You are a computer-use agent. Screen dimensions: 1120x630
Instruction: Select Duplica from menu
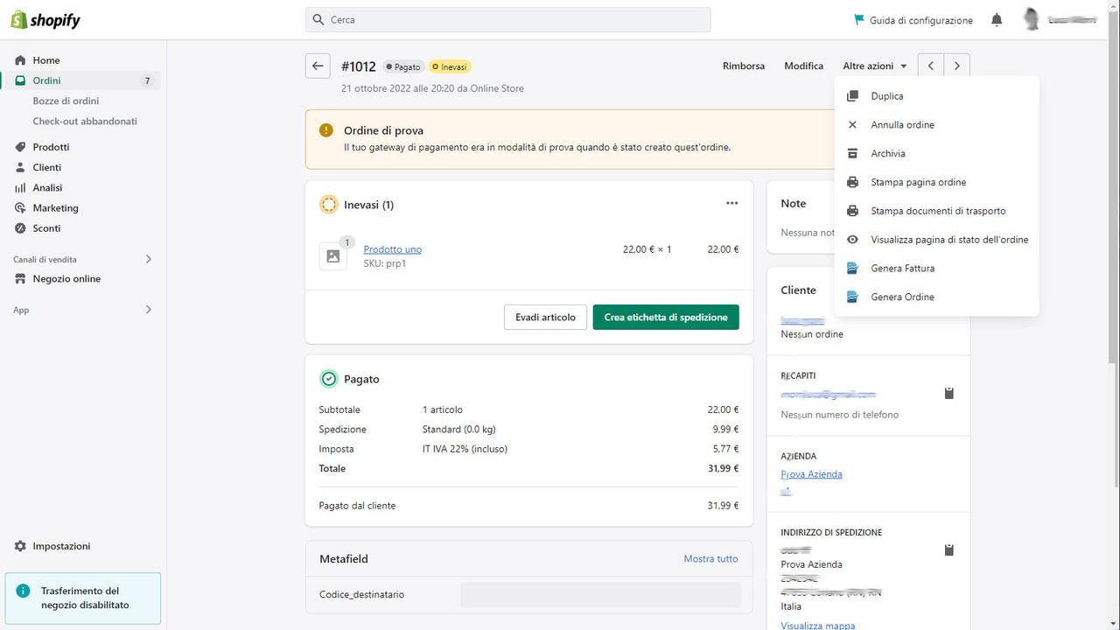point(937,96)
